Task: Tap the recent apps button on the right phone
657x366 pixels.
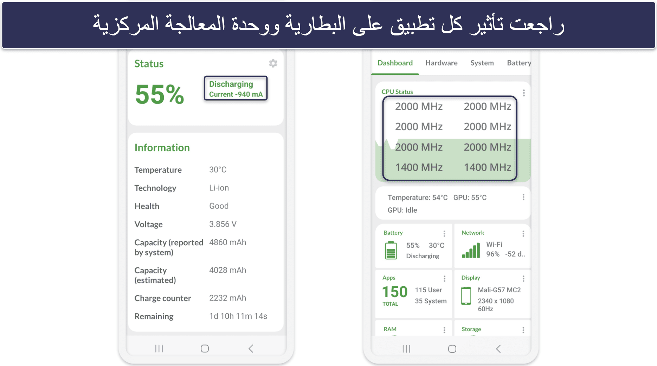Action: (406, 349)
